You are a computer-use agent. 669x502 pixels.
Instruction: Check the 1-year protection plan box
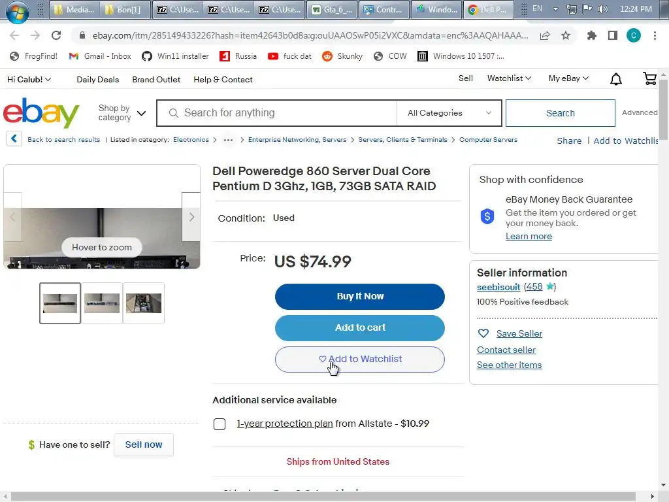[220, 424]
